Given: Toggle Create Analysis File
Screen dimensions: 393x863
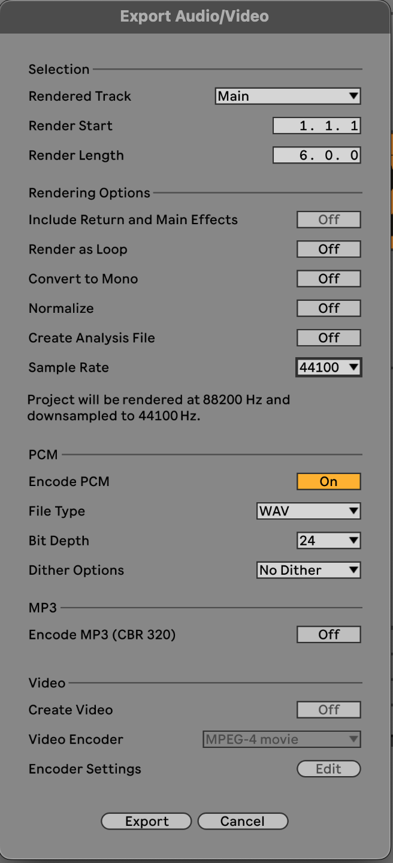Looking at the screenshot, I should (x=329, y=337).
